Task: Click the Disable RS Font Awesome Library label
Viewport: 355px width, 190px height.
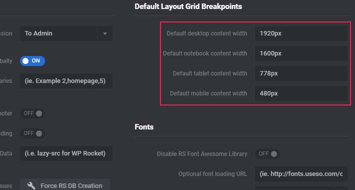Action: click(202, 154)
